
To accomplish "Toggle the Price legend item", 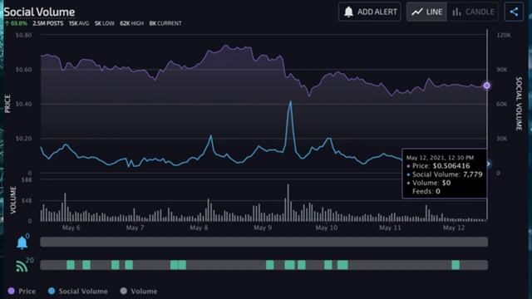I will pos(22,292).
